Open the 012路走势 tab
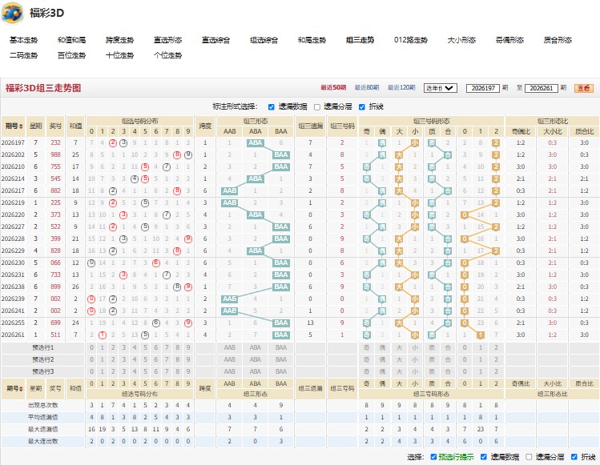Image resolution: width=600 pixels, height=465 pixels. coord(411,40)
